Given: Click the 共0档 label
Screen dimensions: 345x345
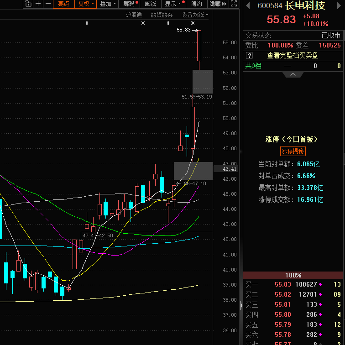Looking at the screenshot, I should (253, 66).
